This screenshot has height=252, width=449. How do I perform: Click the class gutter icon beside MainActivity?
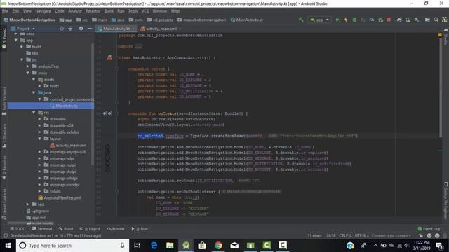[109, 57]
